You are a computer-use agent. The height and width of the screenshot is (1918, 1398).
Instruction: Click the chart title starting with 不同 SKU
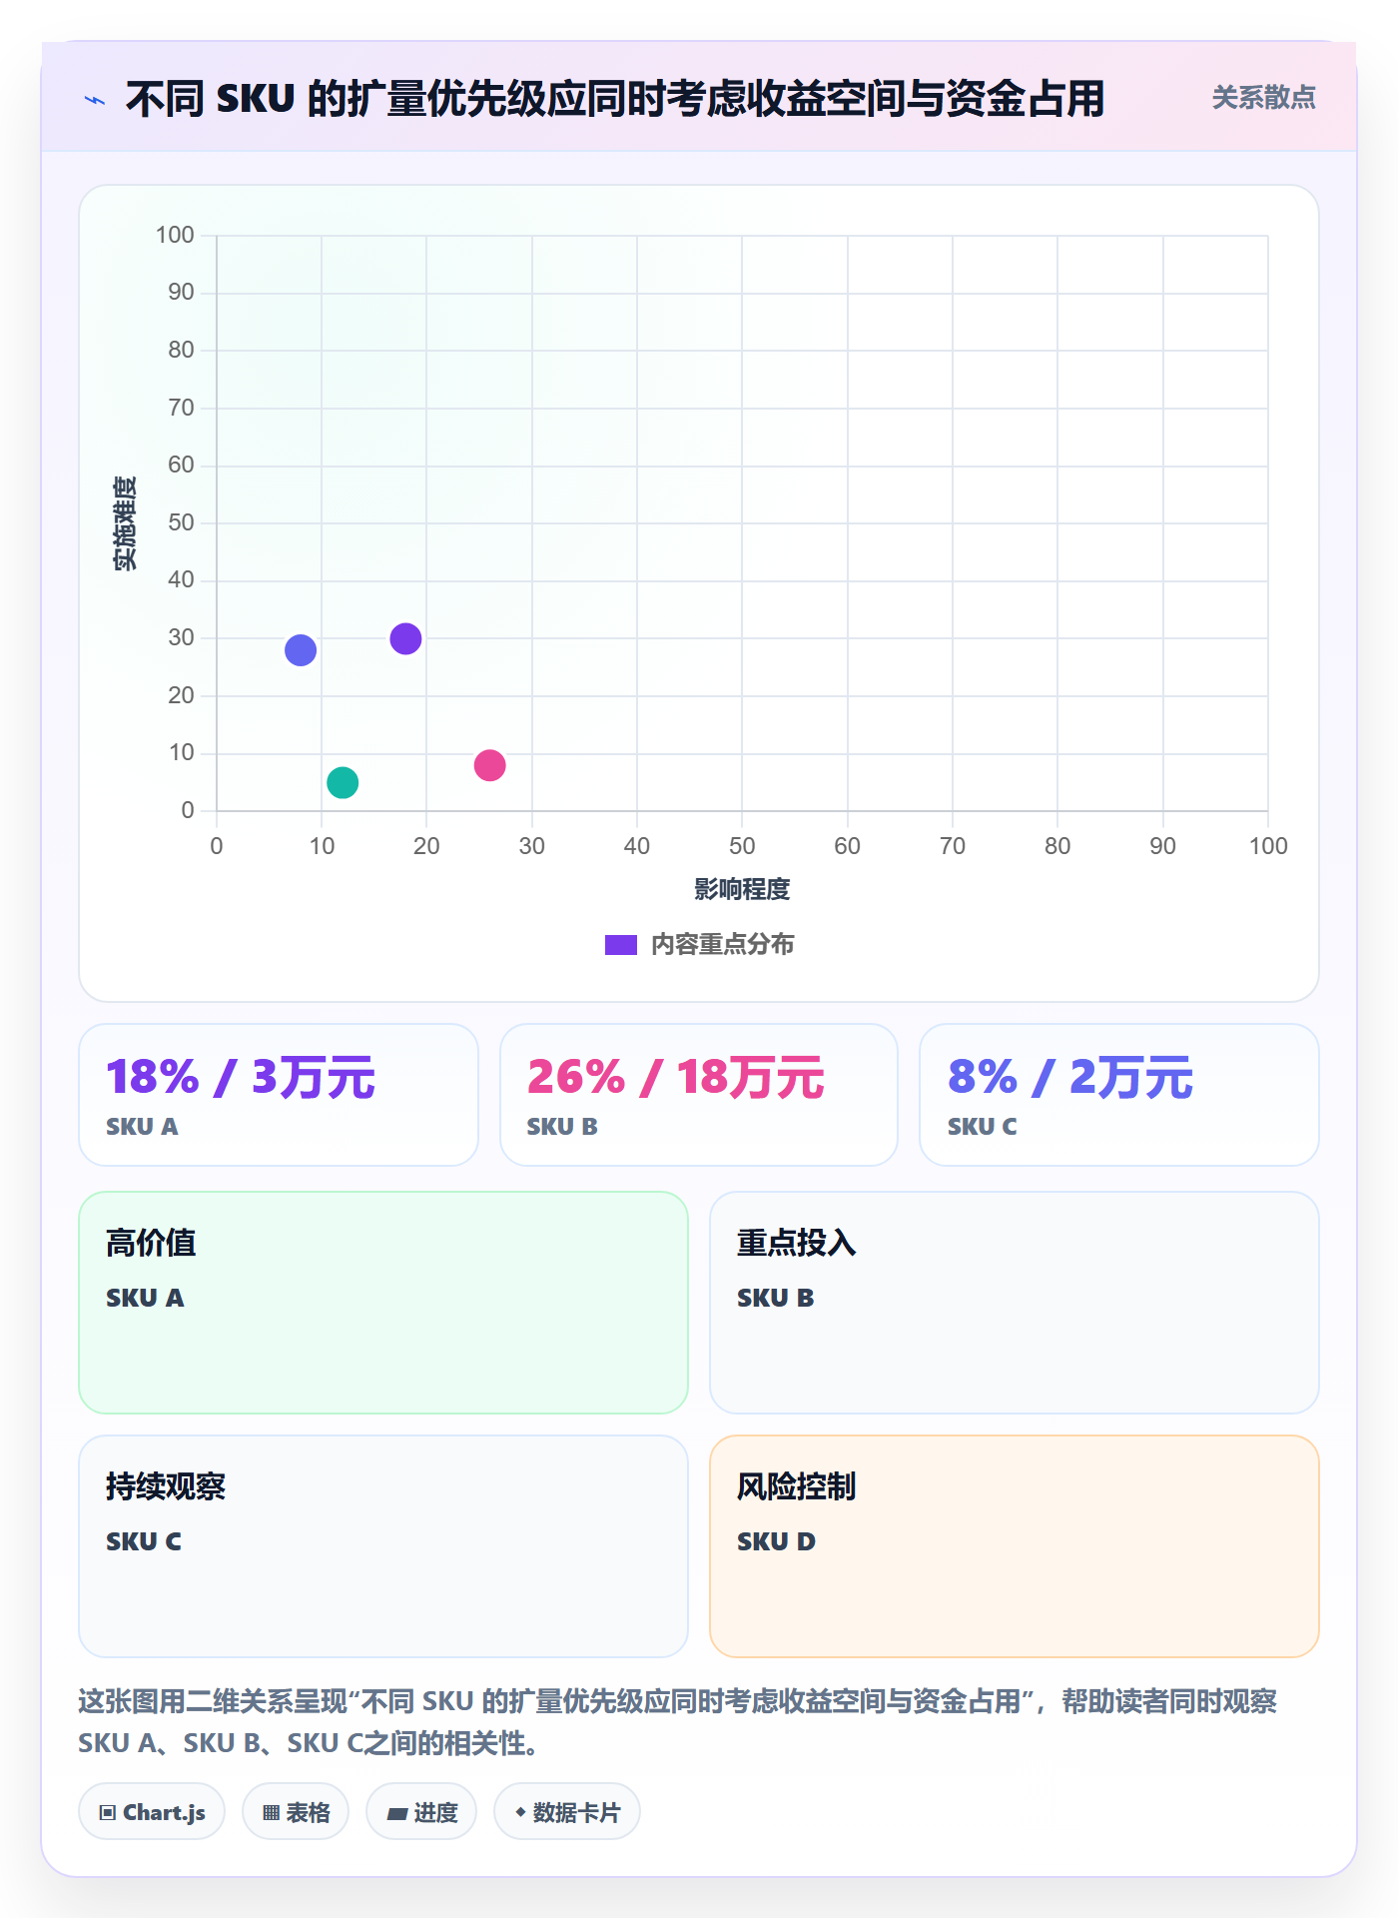[615, 99]
